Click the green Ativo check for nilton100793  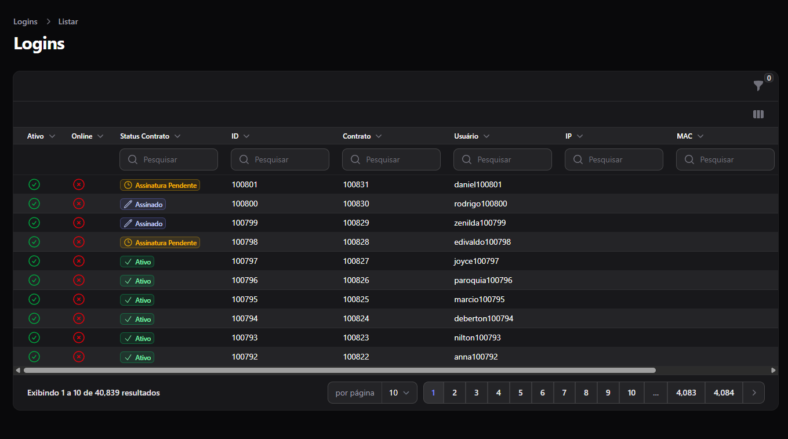point(34,338)
